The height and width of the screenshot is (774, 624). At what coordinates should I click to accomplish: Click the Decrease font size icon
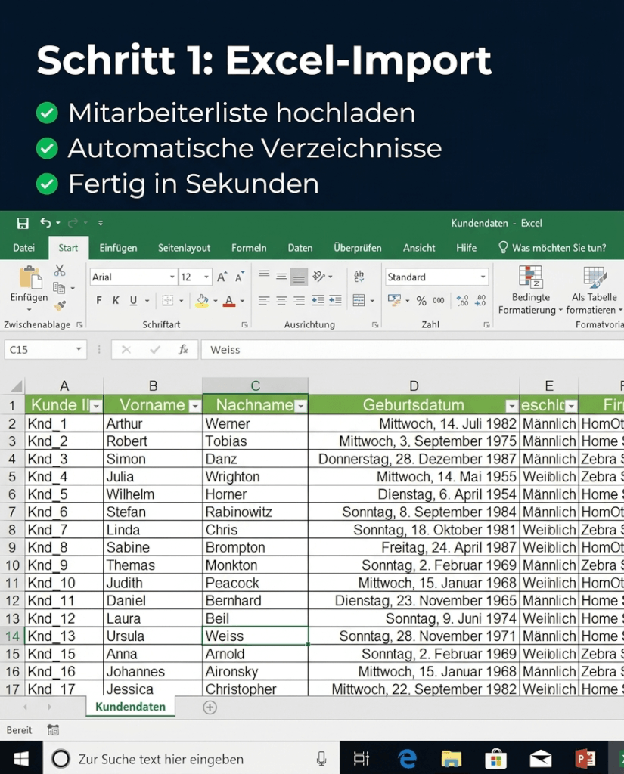pos(240,277)
